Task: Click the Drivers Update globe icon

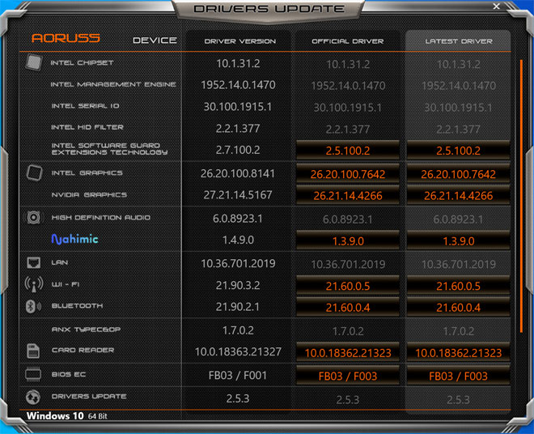Action: click(x=33, y=397)
